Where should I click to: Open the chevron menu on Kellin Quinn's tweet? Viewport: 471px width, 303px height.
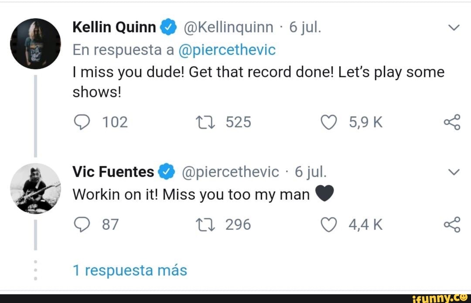pos(454,27)
